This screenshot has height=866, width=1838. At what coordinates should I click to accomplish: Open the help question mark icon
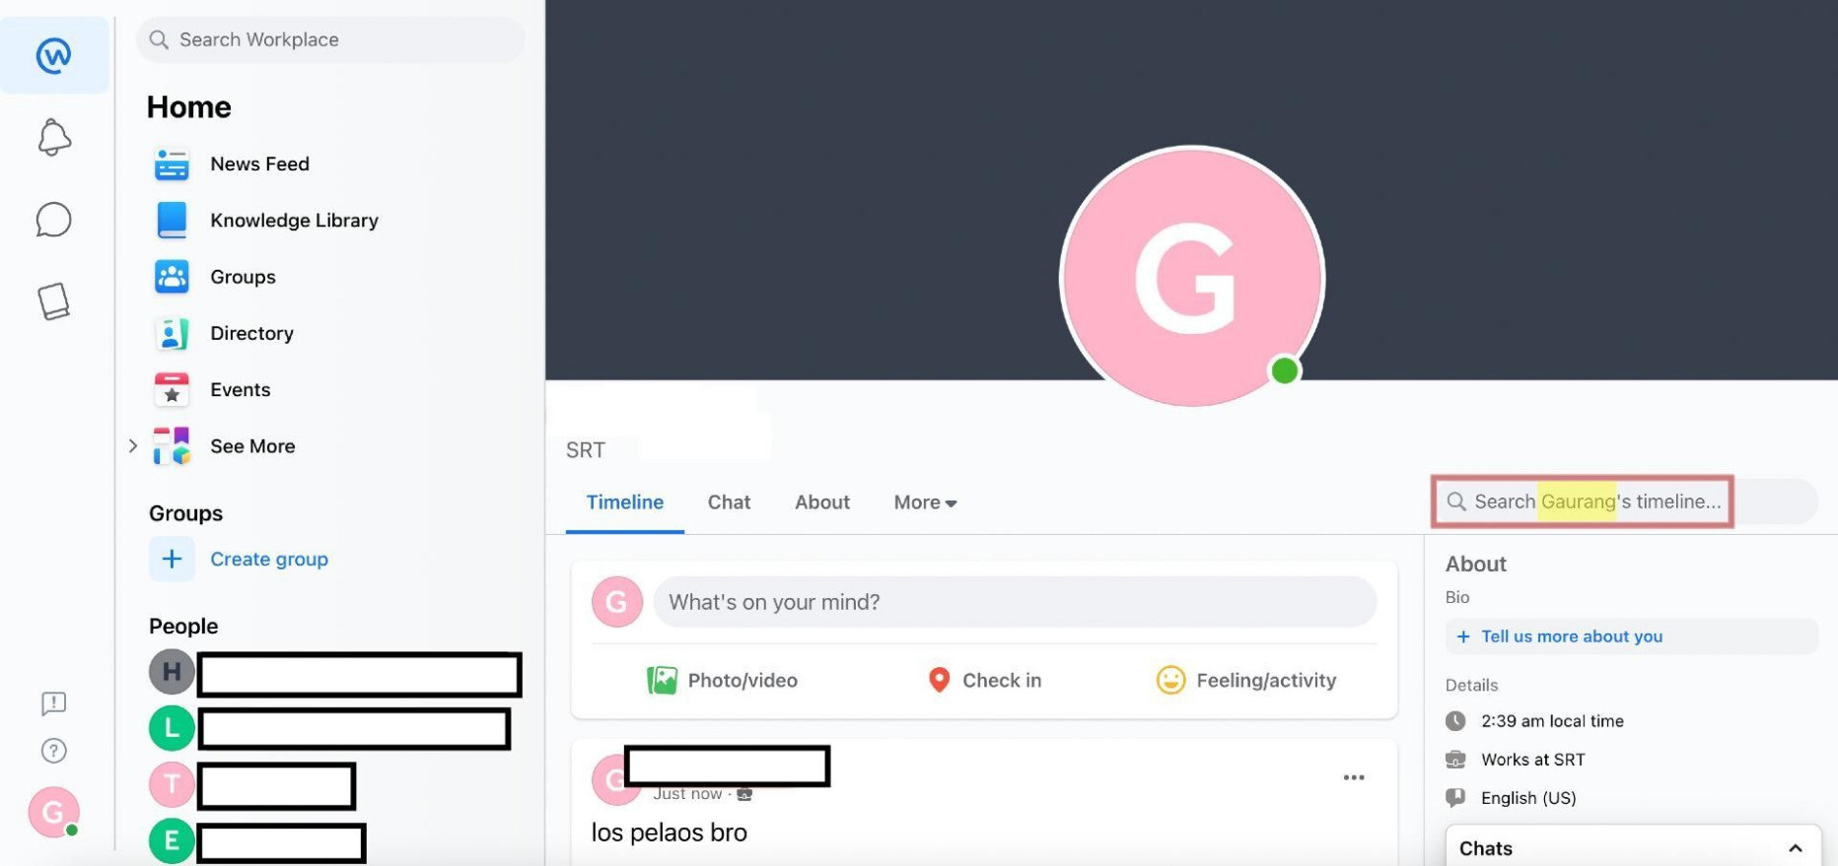pyautogui.click(x=53, y=751)
